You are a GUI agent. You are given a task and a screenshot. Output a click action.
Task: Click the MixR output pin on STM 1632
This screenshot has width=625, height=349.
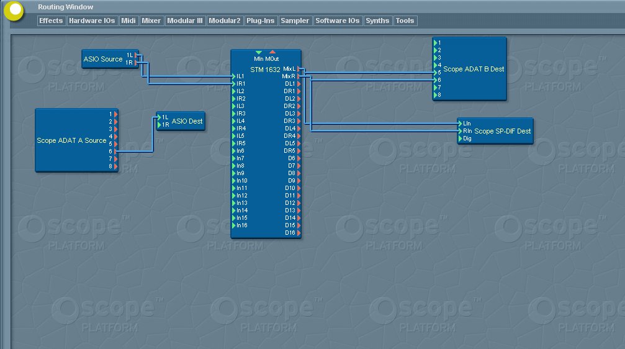point(299,76)
